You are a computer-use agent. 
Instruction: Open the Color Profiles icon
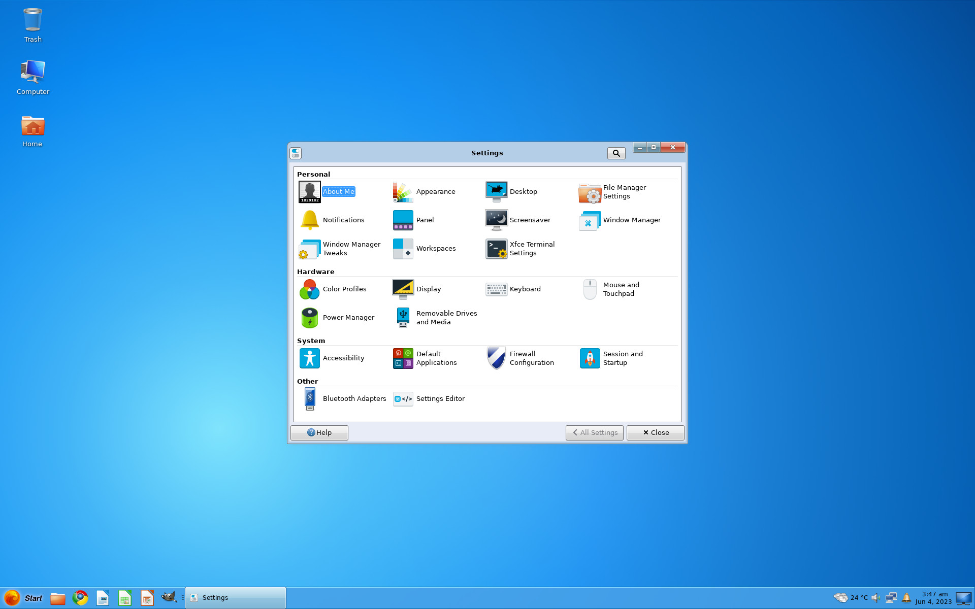[309, 289]
